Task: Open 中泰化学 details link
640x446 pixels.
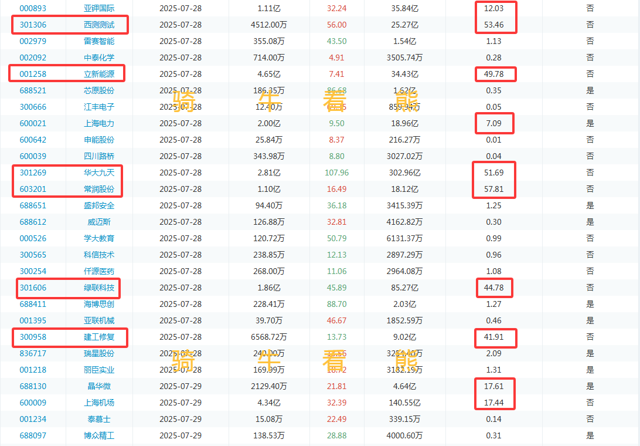Action: 99,58
